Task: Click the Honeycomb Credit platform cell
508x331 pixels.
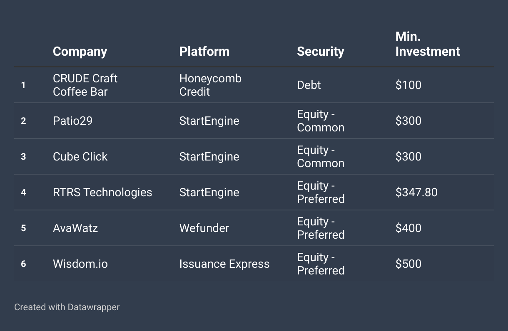Action: [210, 85]
